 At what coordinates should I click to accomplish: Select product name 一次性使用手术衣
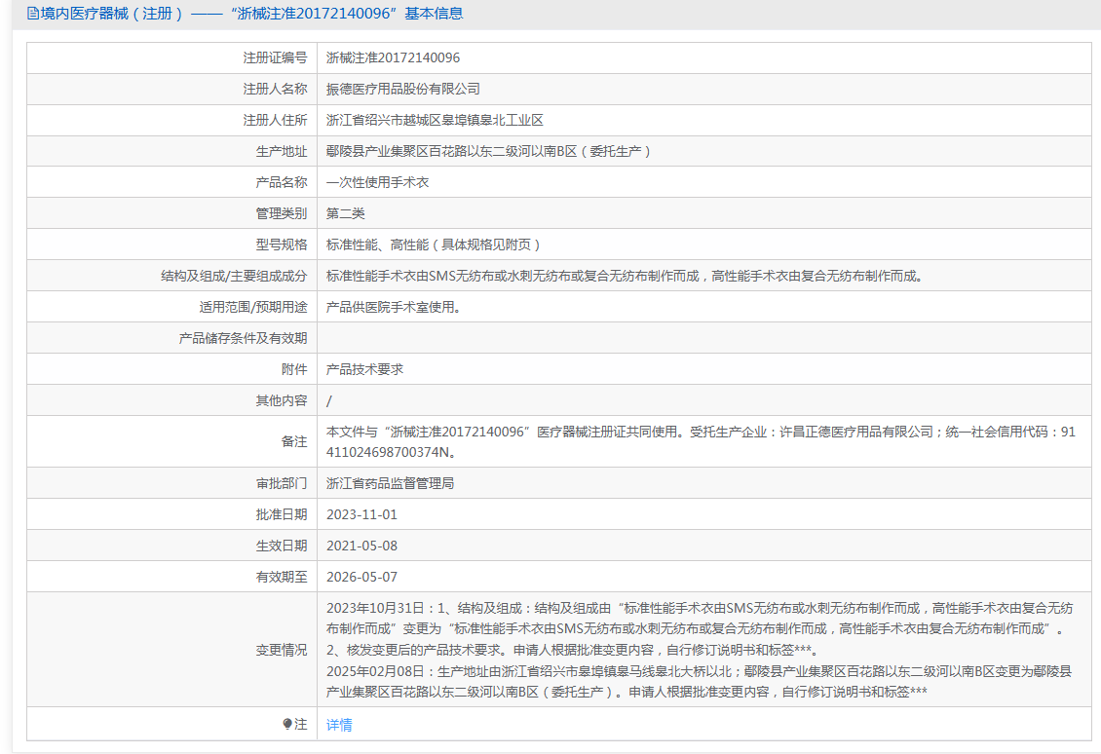coord(378,182)
